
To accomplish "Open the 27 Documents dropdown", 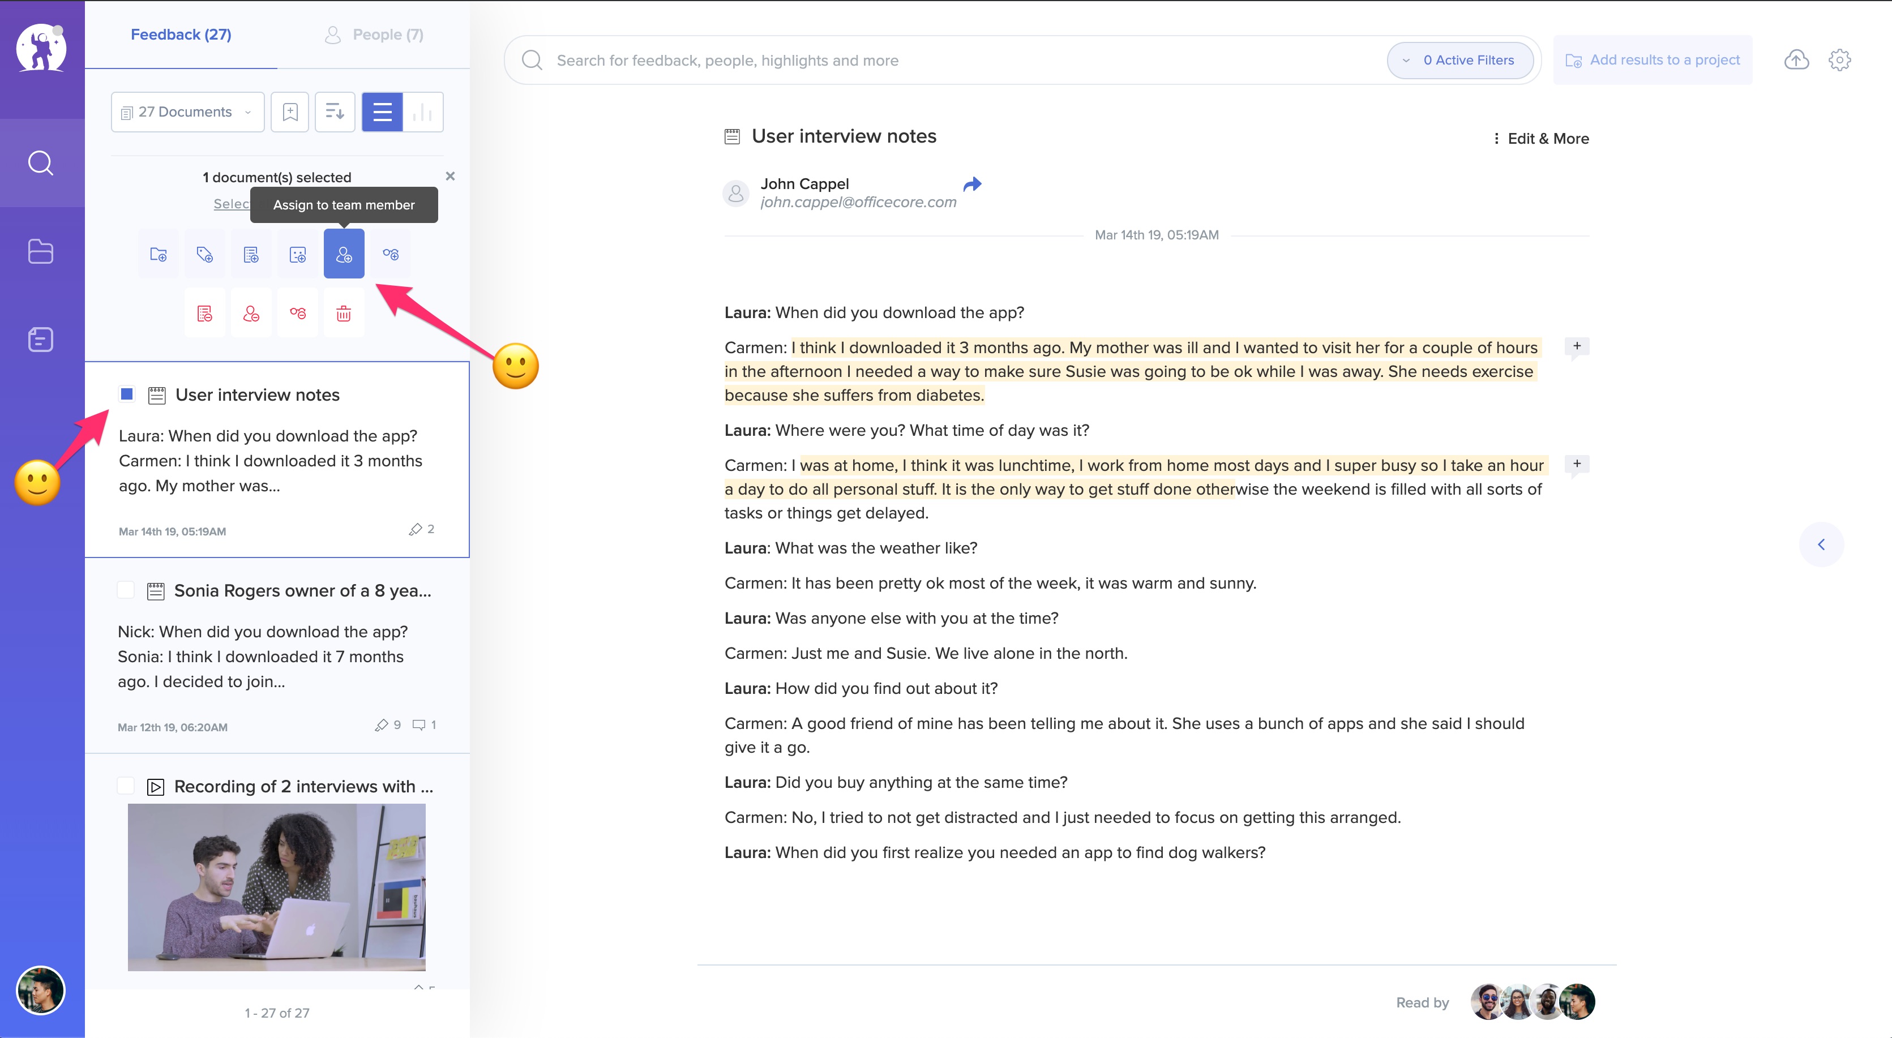I will tap(187, 112).
